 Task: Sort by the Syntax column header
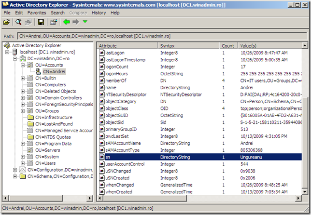point(188,46)
